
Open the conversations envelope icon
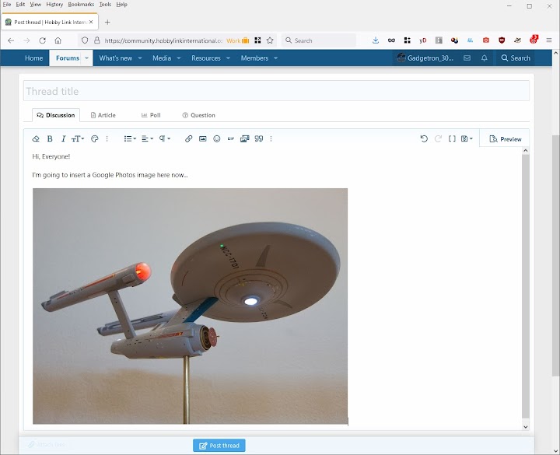click(467, 58)
